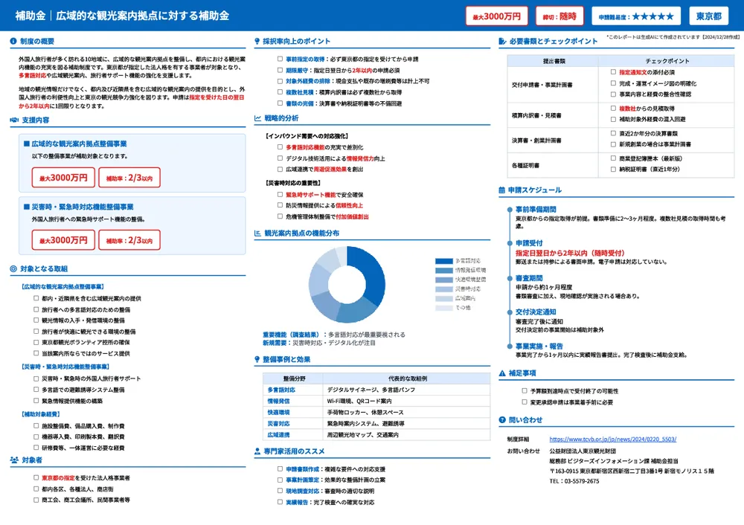
Task: Check the 東京都の指定を受けた法人格事業者 checkbox
Action: (35, 478)
